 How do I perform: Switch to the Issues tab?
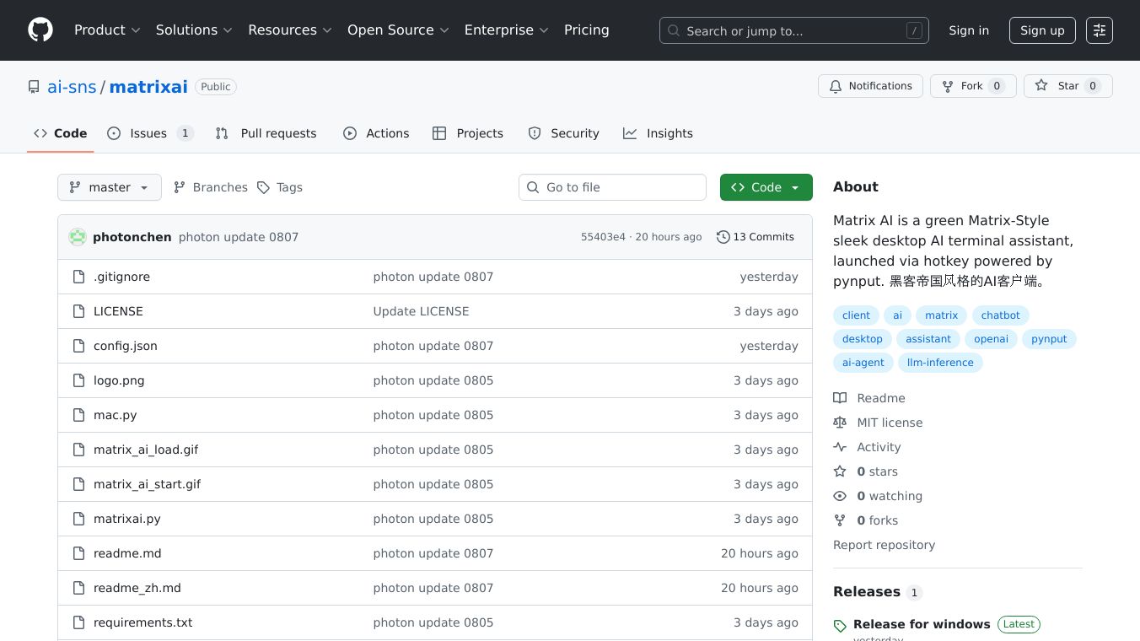point(149,133)
